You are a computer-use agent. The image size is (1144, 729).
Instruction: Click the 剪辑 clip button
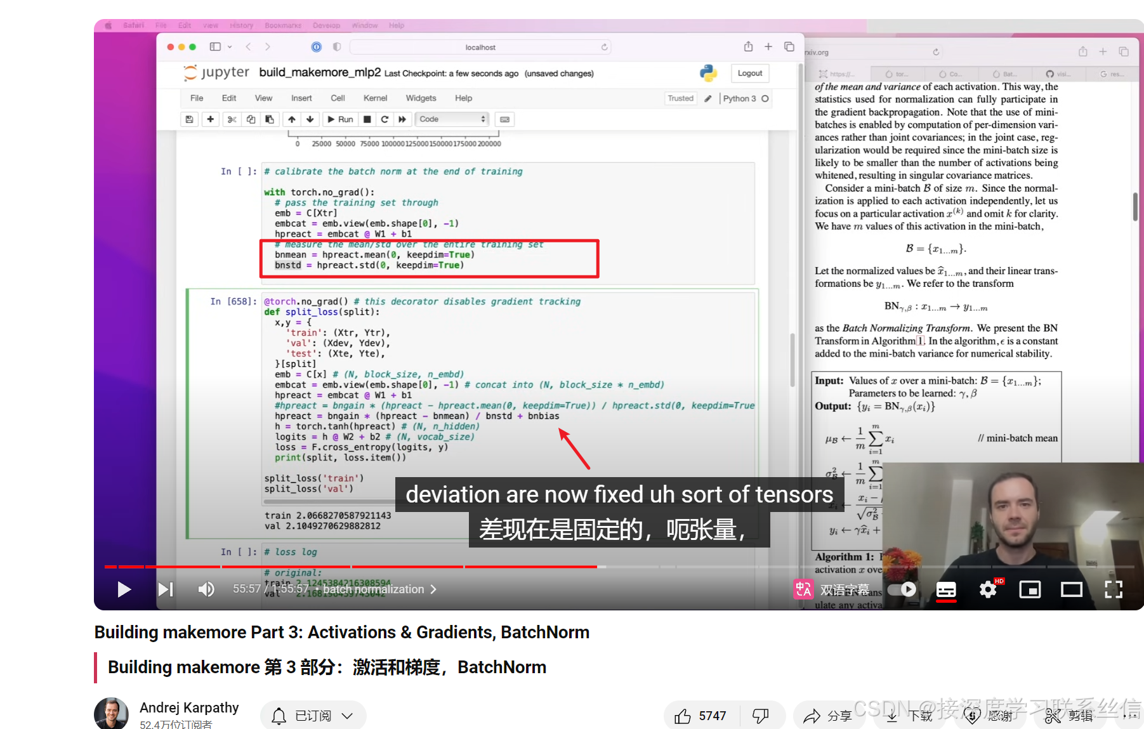[1070, 716]
